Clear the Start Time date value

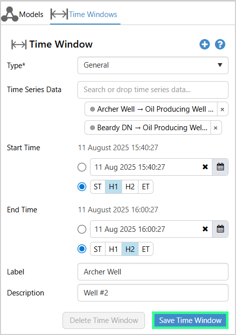tap(205, 167)
